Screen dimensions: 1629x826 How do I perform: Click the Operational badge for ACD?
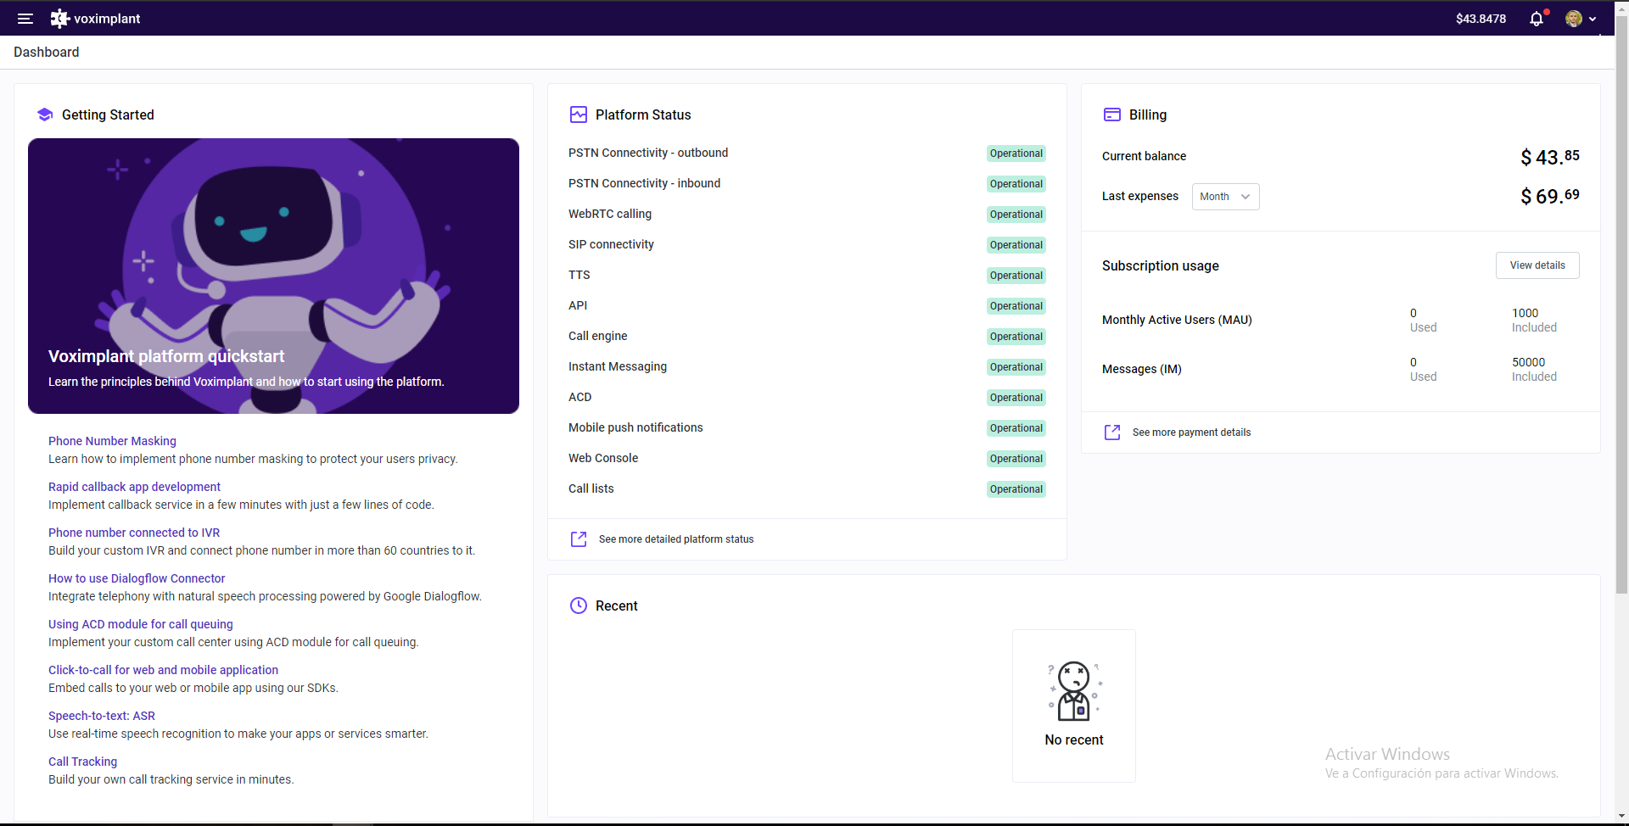click(1016, 398)
